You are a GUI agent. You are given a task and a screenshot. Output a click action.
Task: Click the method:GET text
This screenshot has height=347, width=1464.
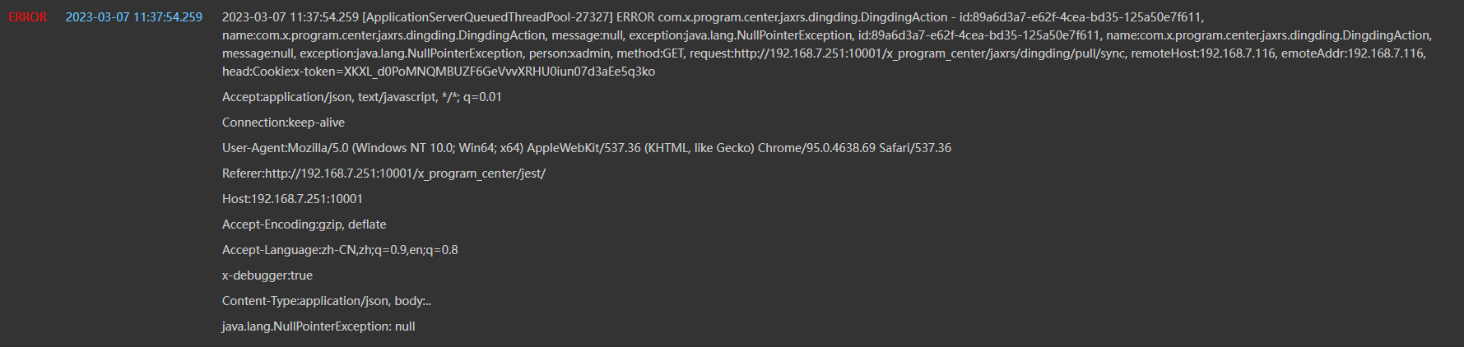650,53
